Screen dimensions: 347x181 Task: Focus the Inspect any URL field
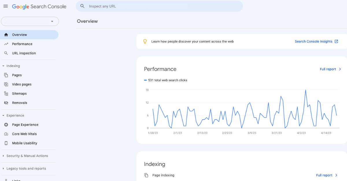pyautogui.click(x=159, y=6)
